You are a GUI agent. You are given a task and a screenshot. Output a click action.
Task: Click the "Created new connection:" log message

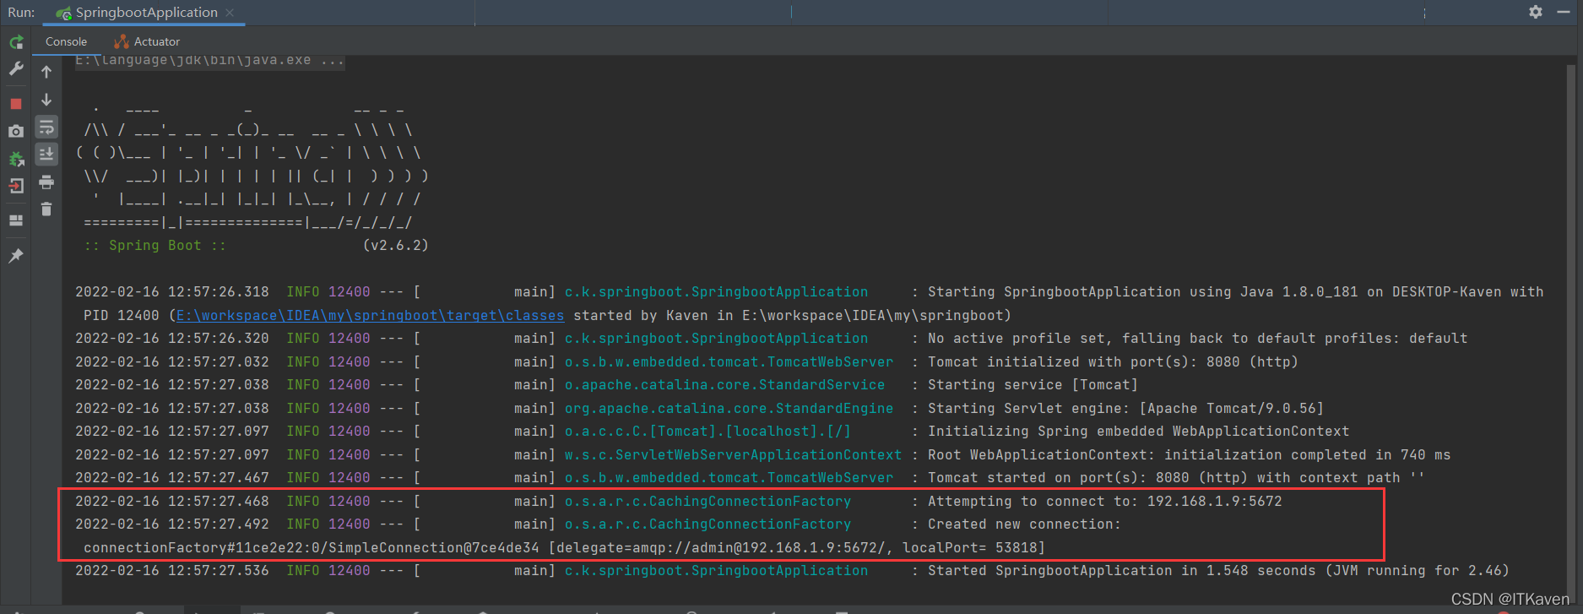(x=1024, y=524)
